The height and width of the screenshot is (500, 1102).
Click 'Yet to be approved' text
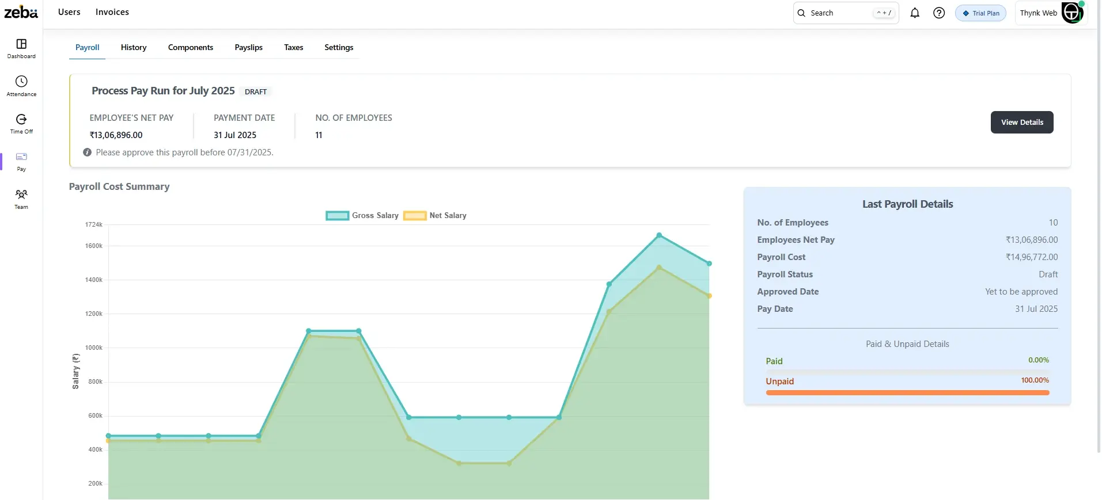1021,292
